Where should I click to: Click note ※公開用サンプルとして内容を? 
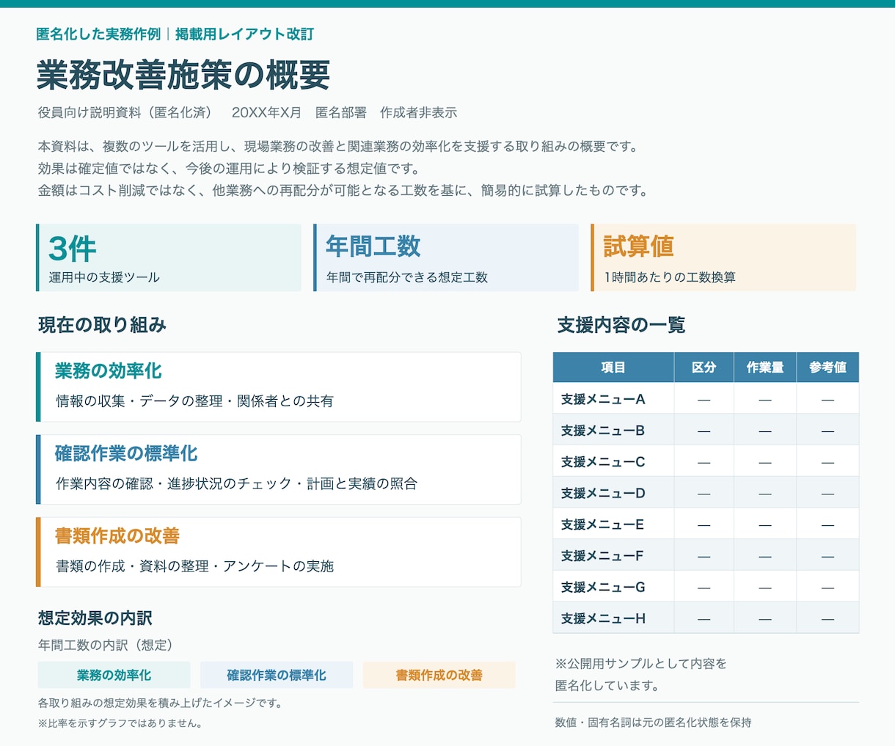click(x=641, y=664)
